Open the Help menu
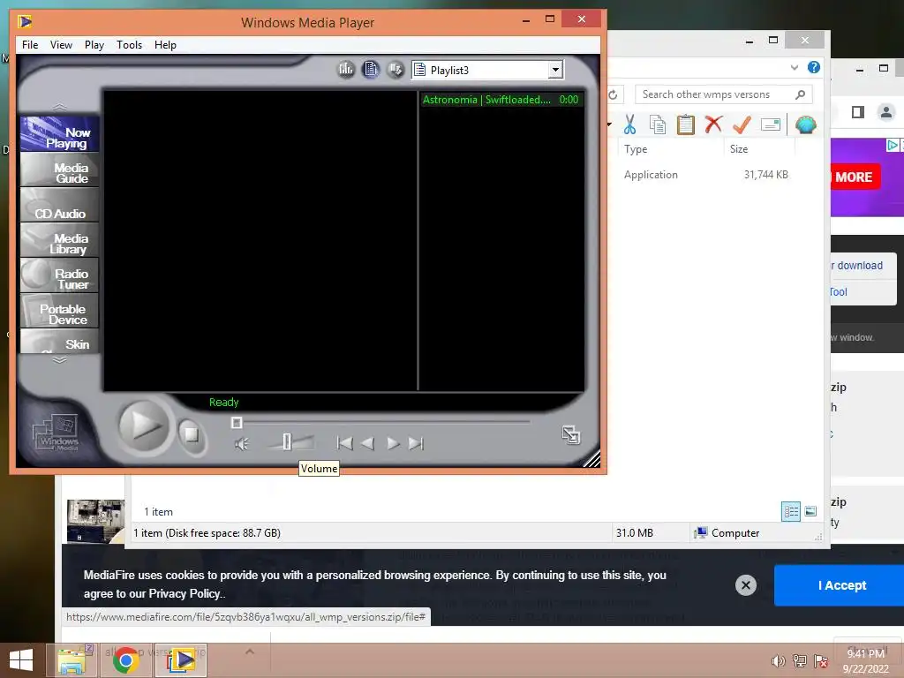Viewport: 904px width, 678px height. click(x=165, y=45)
